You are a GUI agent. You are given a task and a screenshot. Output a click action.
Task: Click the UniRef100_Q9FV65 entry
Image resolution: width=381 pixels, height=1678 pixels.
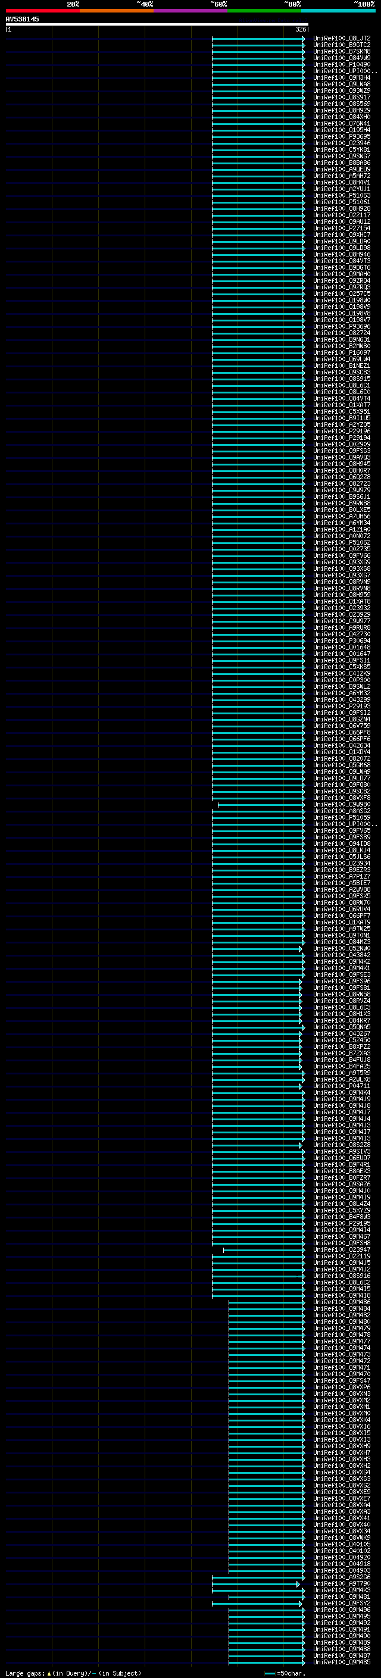click(x=342, y=830)
